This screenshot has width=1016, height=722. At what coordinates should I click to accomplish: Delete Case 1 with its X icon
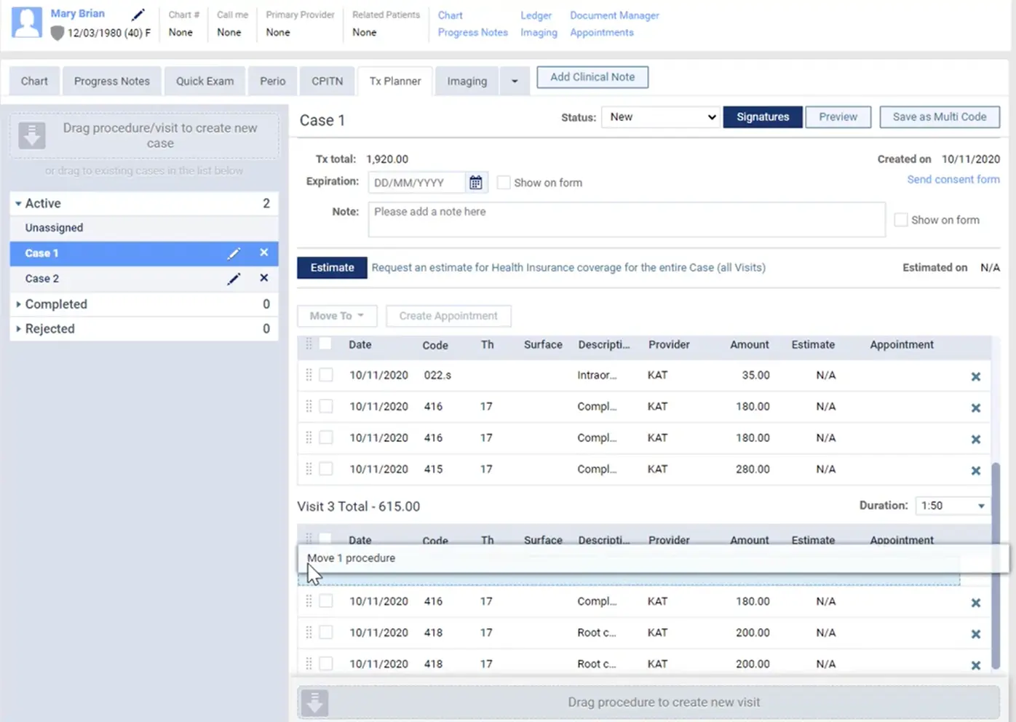[264, 253]
